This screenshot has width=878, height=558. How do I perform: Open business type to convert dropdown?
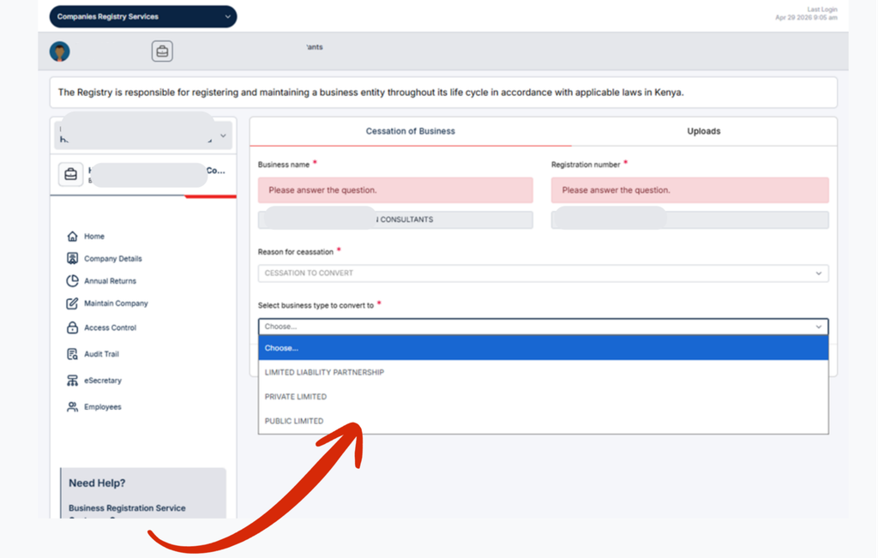click(543, 327)
